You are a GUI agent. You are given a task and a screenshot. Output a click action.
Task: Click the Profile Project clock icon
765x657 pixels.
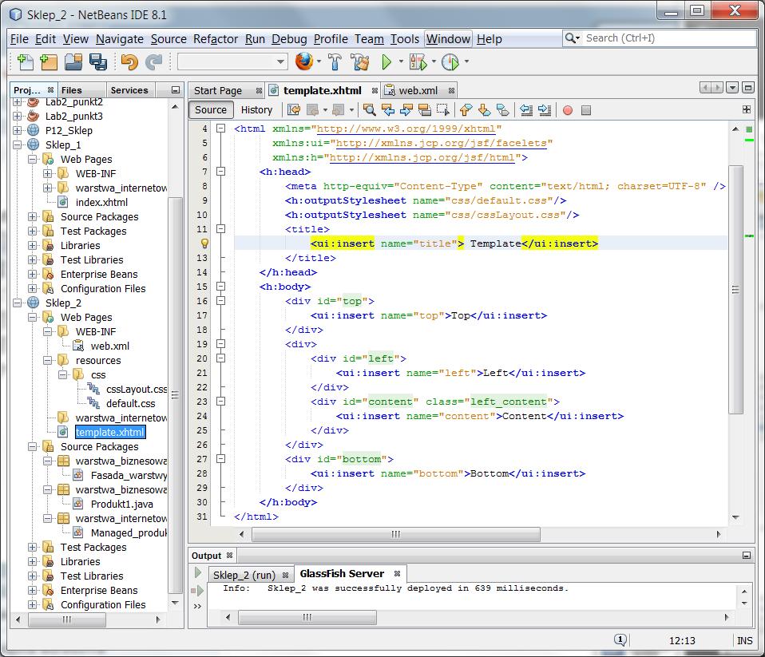tap(450, 62)
